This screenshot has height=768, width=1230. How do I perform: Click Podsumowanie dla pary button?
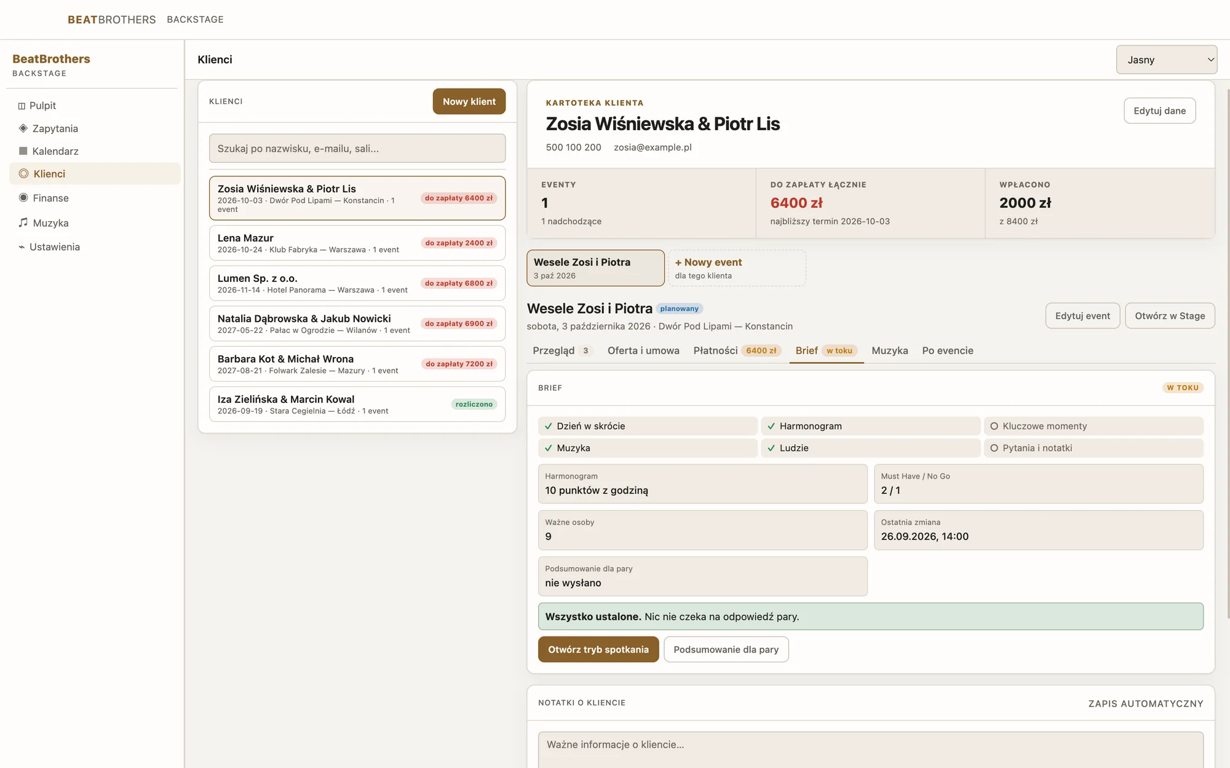[x=726, y=649]
